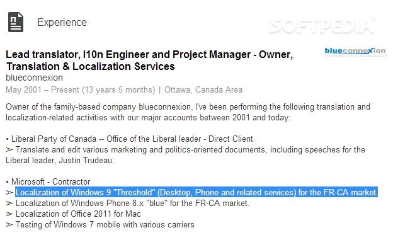Click the Experience section document icon

16,22
